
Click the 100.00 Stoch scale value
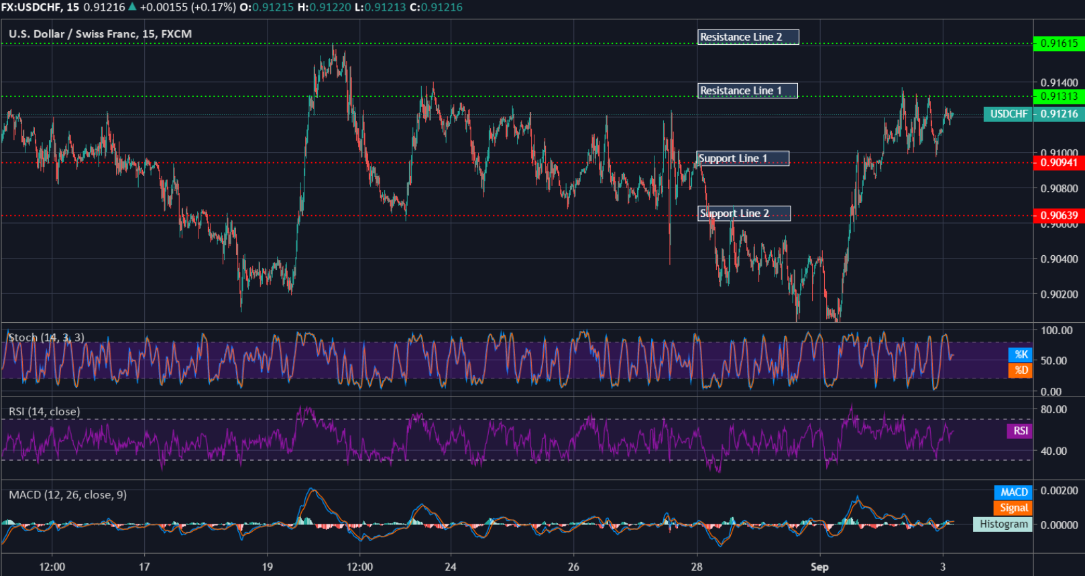point(1056,330)
